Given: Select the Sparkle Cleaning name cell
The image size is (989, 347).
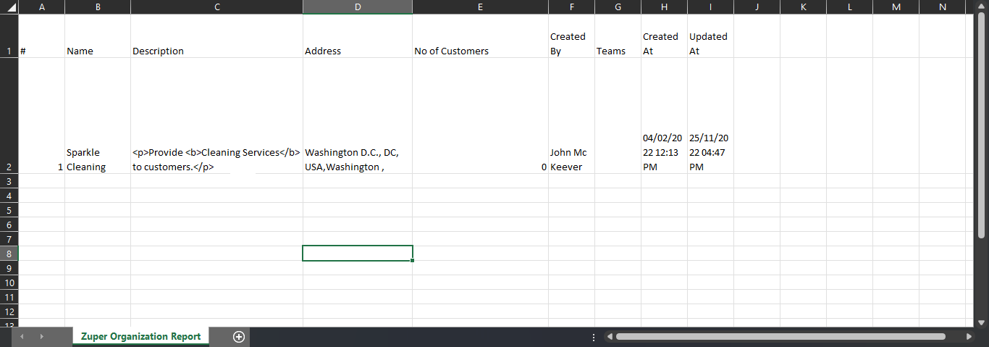Looking at the screenshot, I should 98,159.
